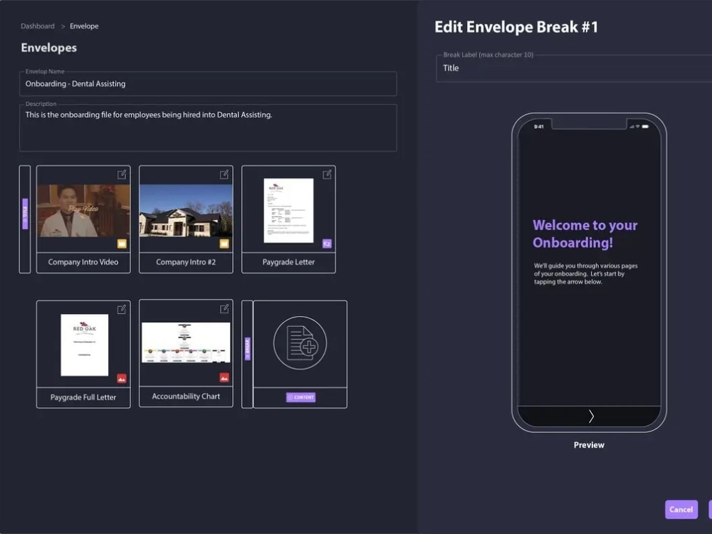Click 'Paygrade Full Letter' card label
712x534 pixels.
83,397
